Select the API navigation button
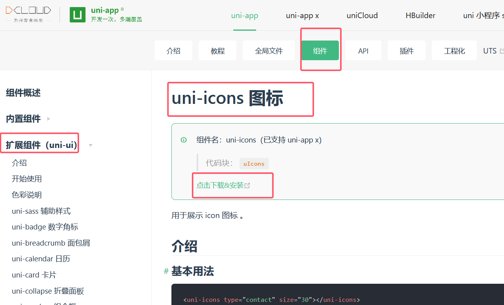The image size is (504, 305). pos(363,51)
